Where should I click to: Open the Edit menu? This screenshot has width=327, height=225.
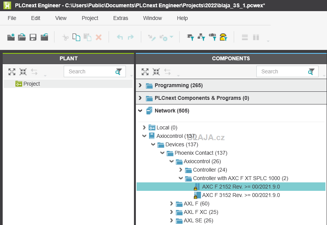pos(36,18)
